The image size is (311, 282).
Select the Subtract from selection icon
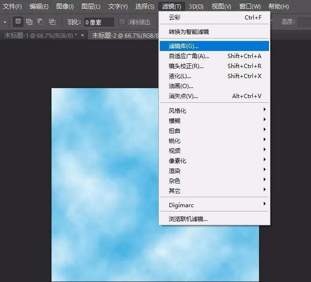[41, 21]
